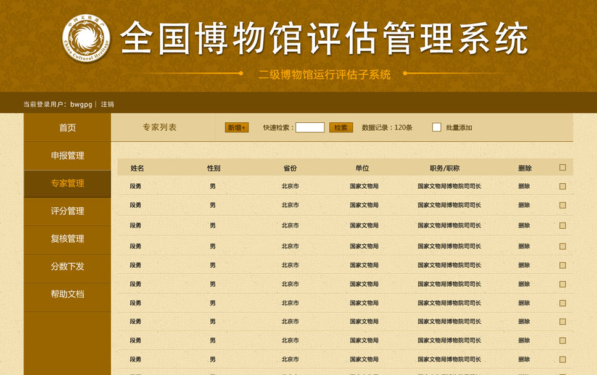
Task: Click the 检索 search button
Action: coord(341,128)
